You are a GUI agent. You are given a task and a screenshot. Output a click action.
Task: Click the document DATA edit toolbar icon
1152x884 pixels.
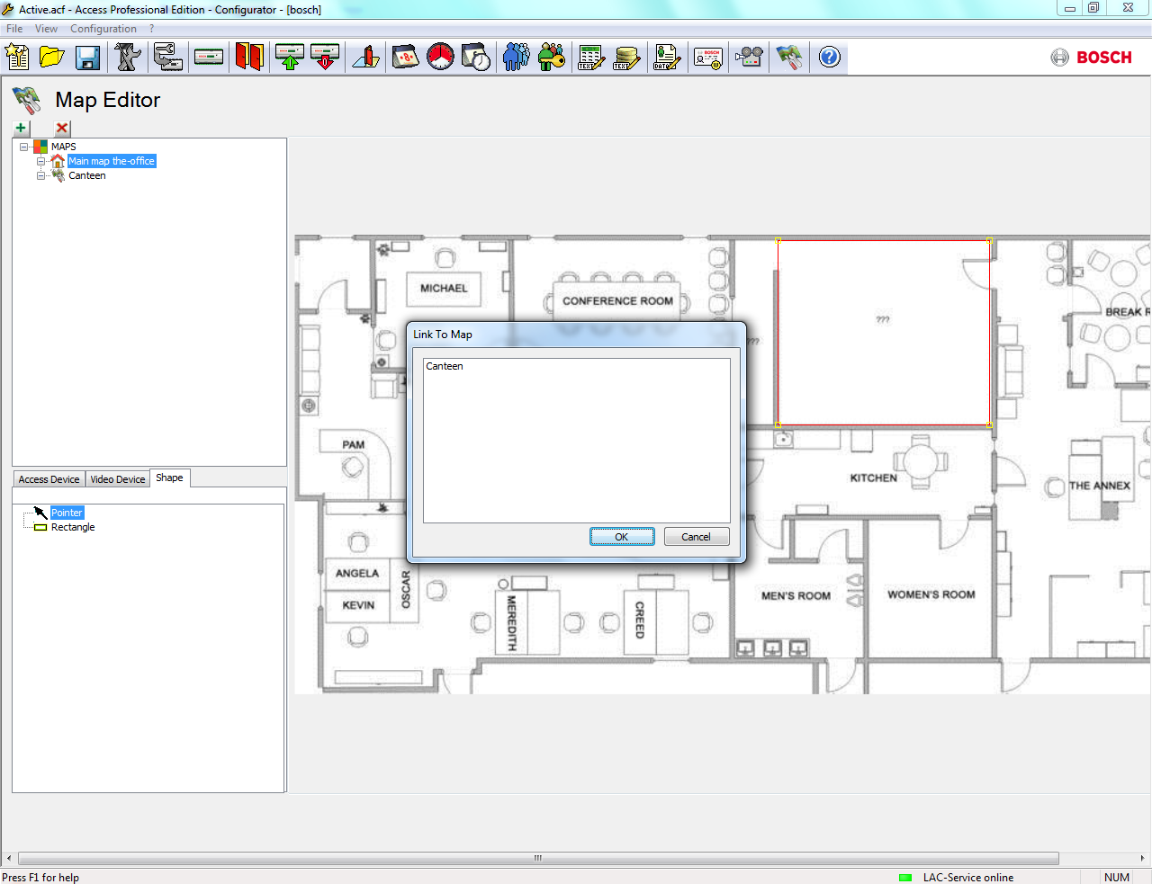pos(667,57)
